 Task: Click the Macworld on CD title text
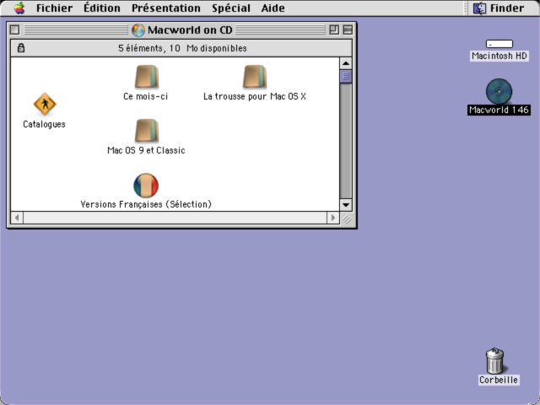click(190, 30)
